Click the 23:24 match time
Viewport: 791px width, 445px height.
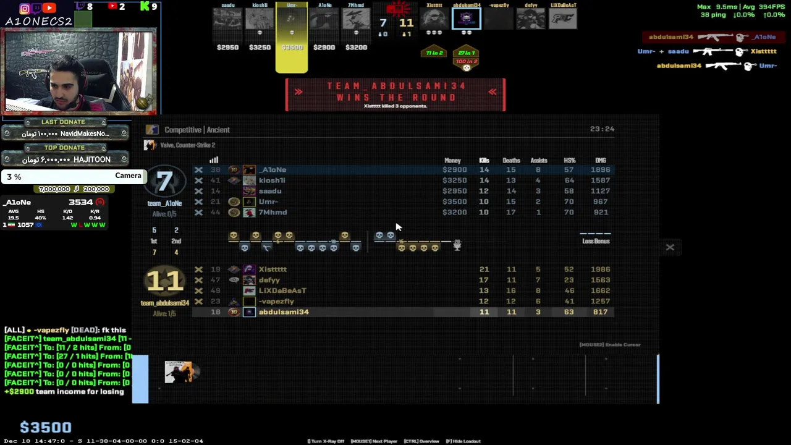pyautogui.click(x=602, y=129)
